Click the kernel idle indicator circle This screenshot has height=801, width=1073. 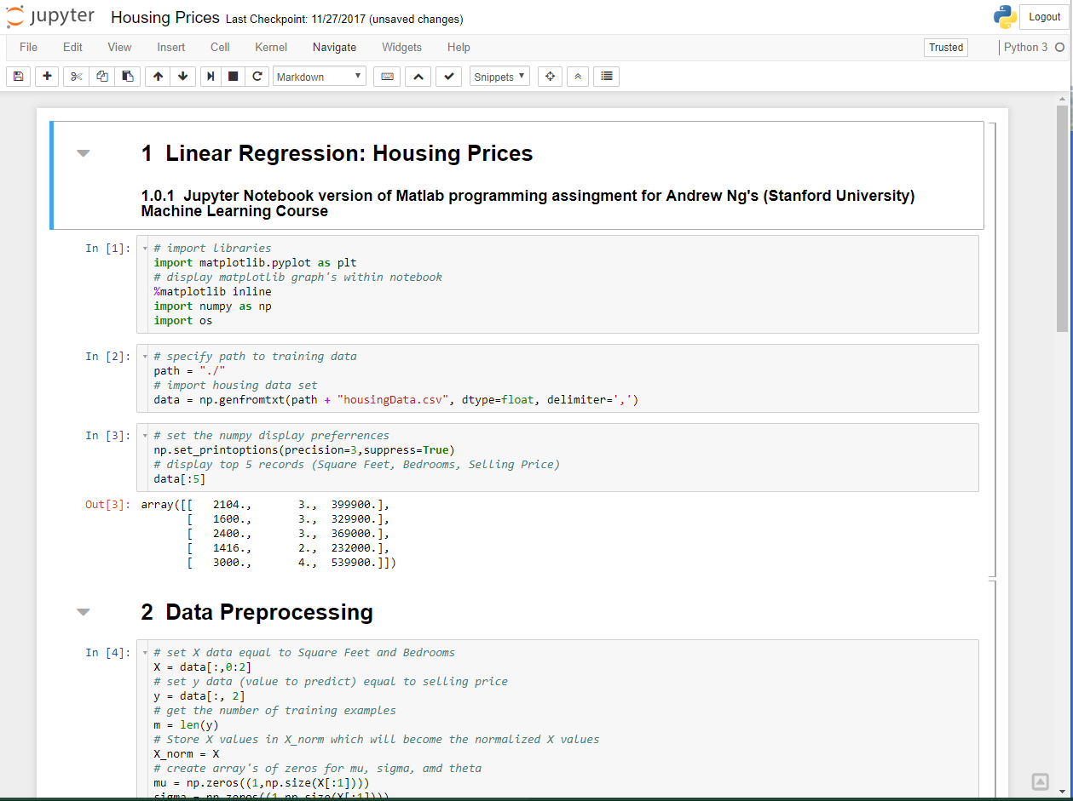click(x=1060, y=48)
